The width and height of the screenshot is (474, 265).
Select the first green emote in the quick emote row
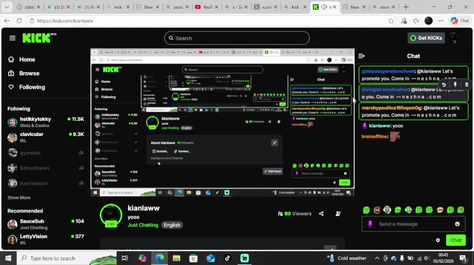pos(366,210)
